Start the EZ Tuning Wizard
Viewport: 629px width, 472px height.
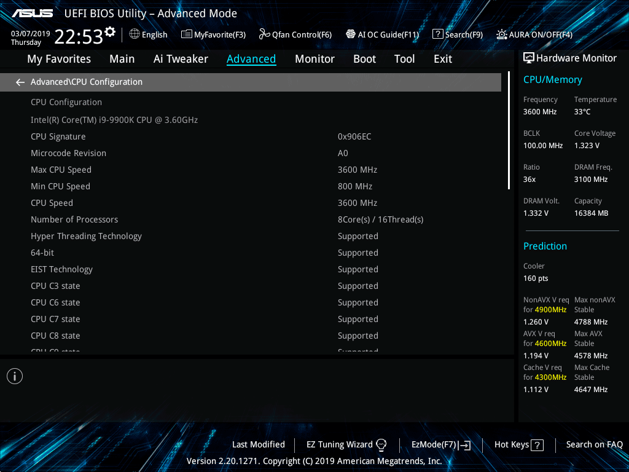pos(346,445)
